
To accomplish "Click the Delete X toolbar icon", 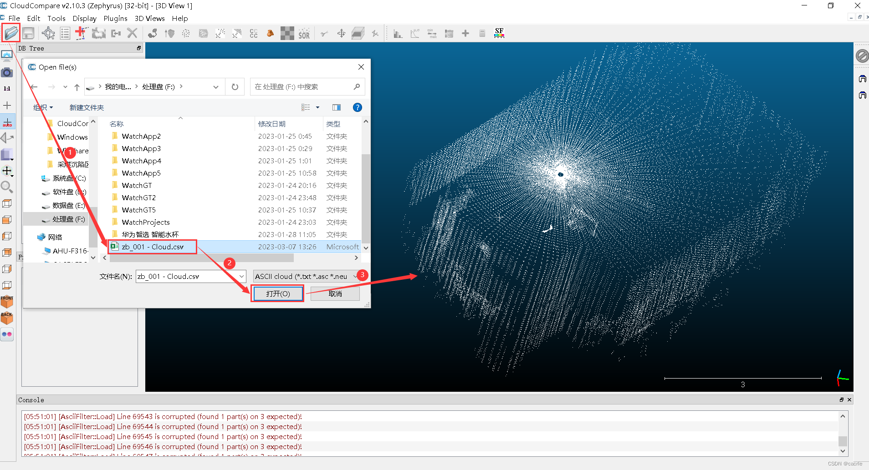I will coord(132,33).
